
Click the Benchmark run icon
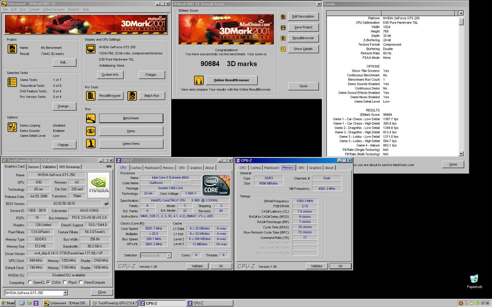pos(91,118)
